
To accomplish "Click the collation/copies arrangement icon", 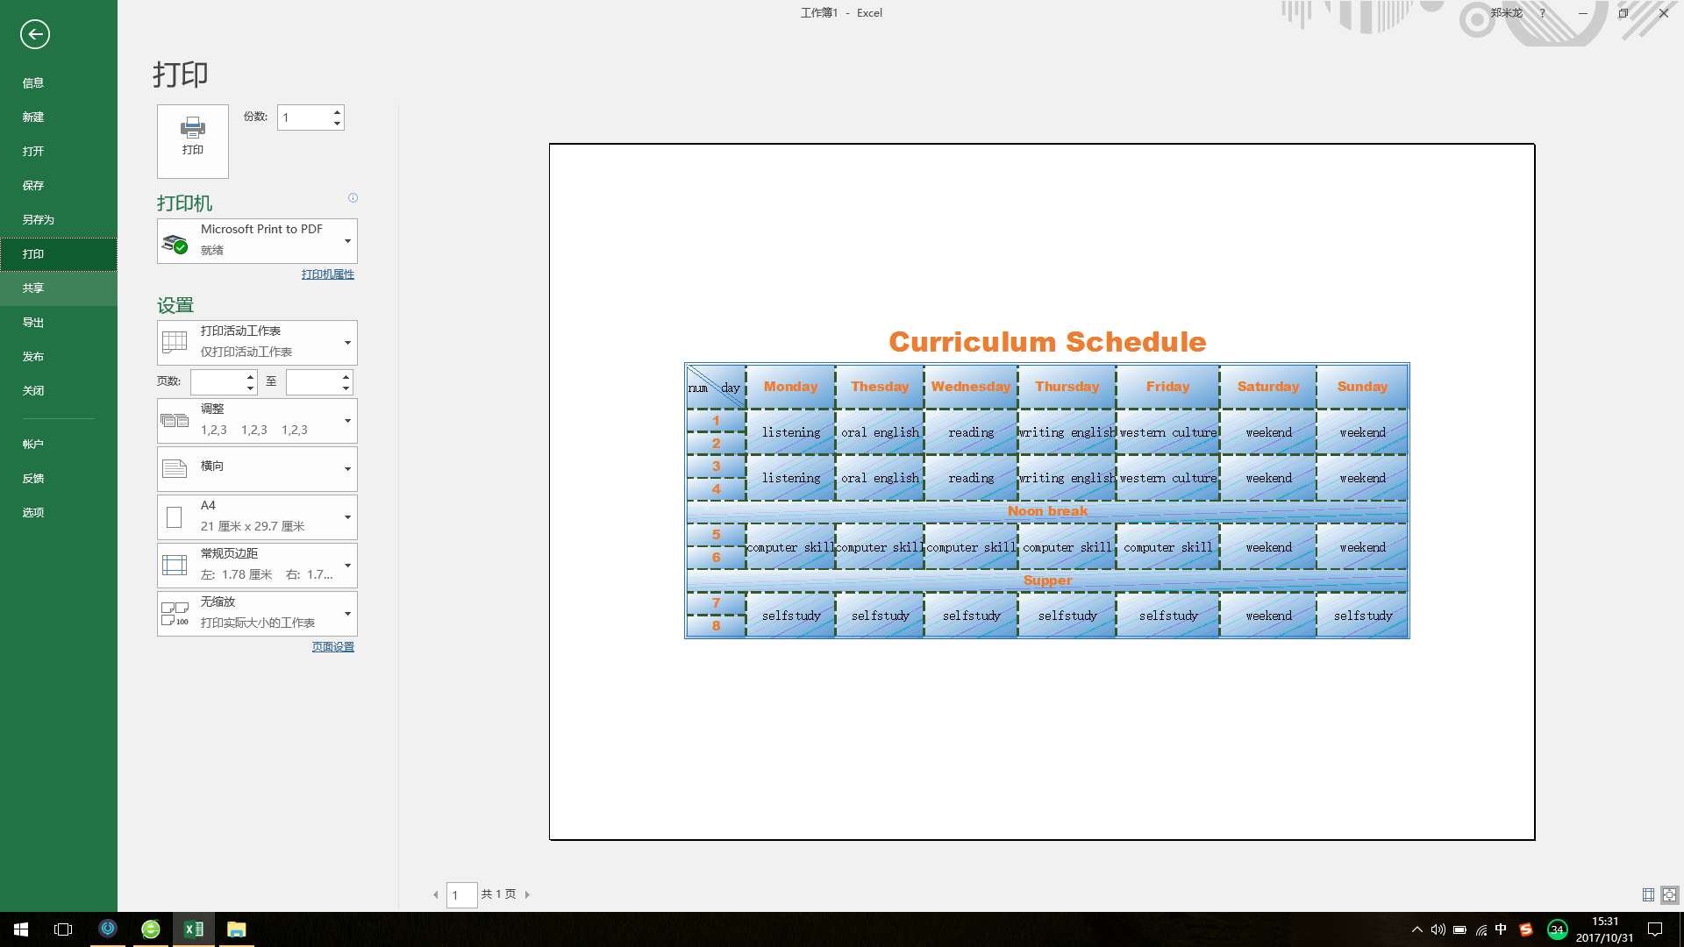I will 175,420.
